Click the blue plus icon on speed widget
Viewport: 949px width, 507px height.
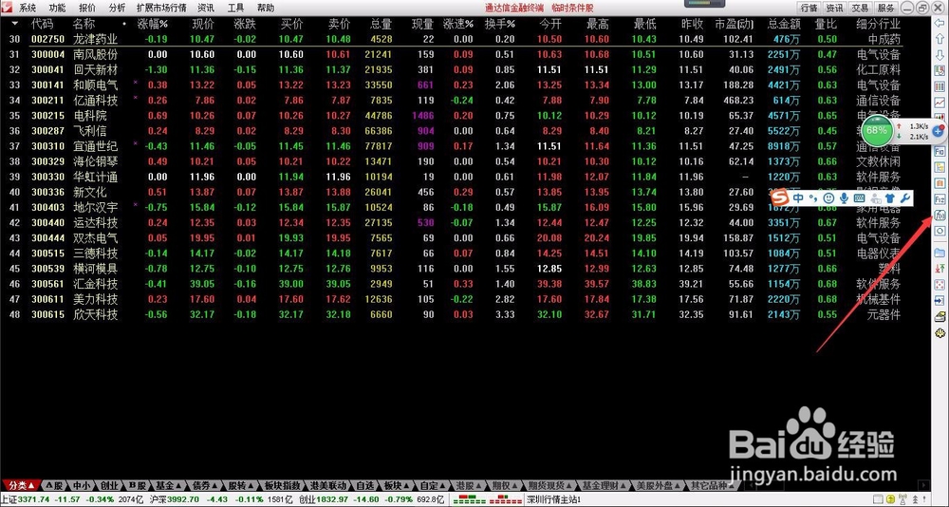[939, 131]
